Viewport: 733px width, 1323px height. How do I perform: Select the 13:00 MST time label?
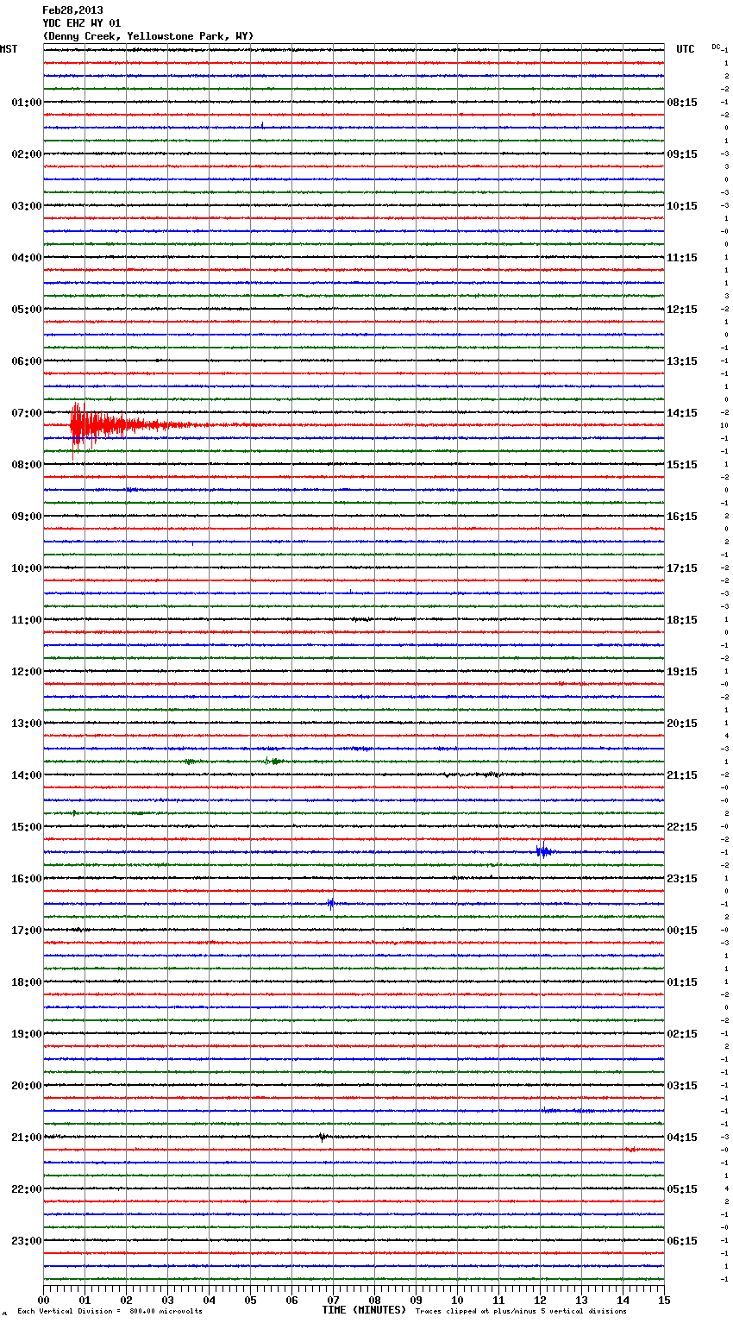click(x=27, y=724)
